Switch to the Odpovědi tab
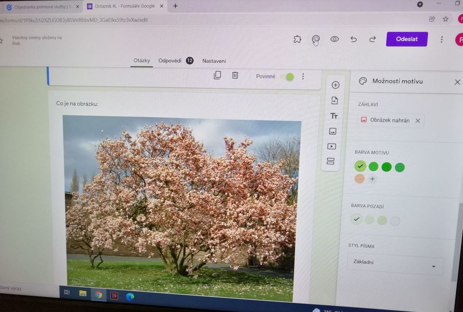The height and width of the screenshot is (312, 463). pos(170,60)
